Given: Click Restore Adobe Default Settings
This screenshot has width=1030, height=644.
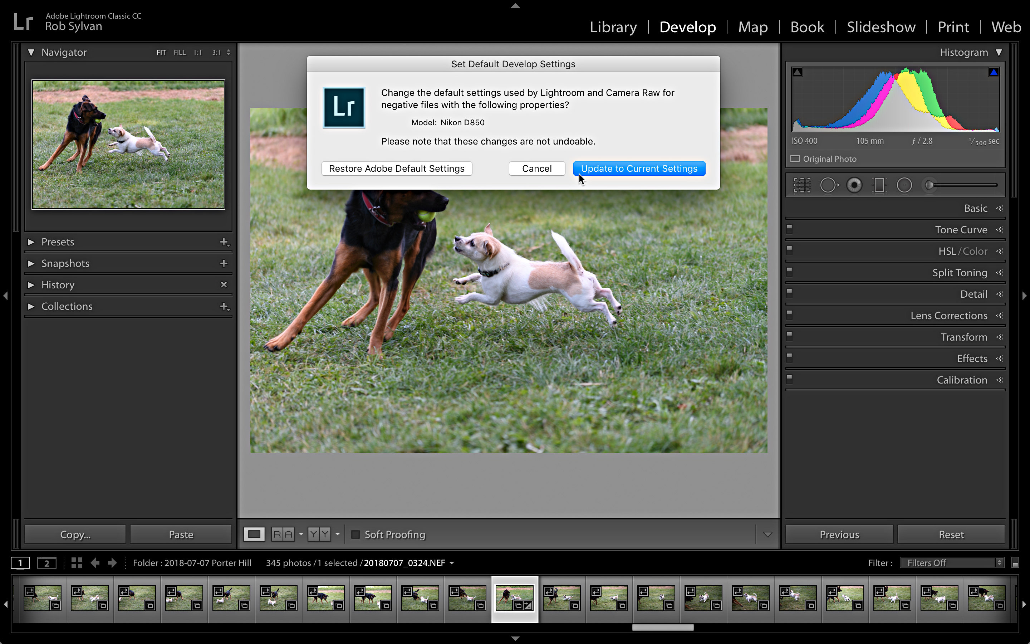Looking at the screenshot, I should pos(397,168).
